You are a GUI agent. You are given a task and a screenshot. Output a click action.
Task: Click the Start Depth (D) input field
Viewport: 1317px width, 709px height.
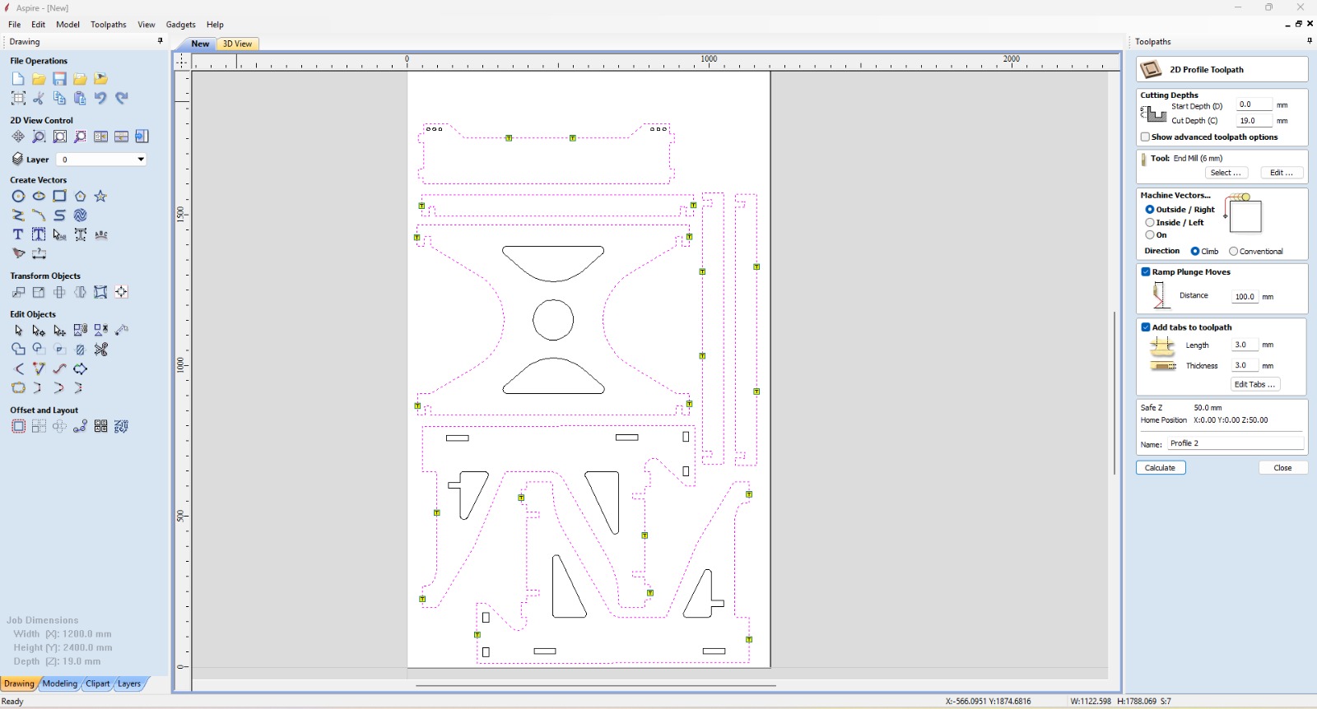click(x=1254, y=105)
